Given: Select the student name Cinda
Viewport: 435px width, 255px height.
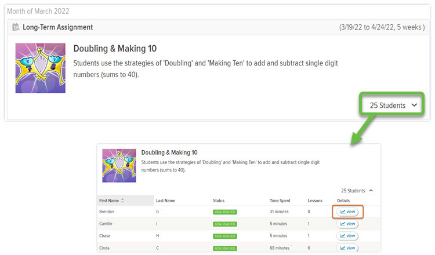Looking at the screenshot, I should coord(106,248).
